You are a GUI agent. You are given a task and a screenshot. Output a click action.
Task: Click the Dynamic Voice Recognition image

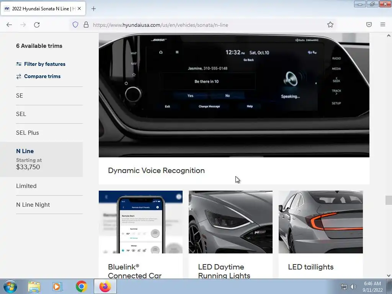coord(234,95)
